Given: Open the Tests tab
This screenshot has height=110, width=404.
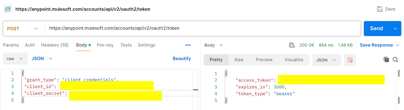Looking at the screenshot, I should click(126, 45).
